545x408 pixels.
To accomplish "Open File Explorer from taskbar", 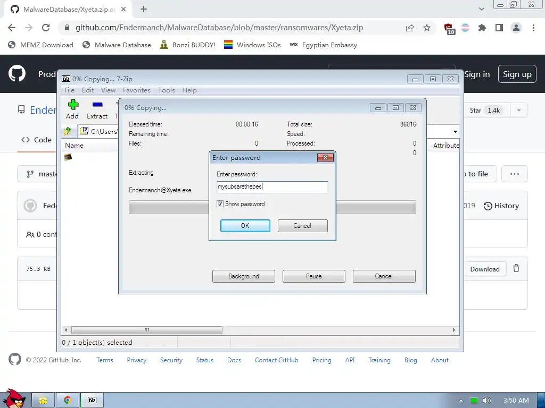I will pos(43,401).
